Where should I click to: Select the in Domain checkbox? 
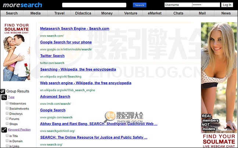point(7,141)
